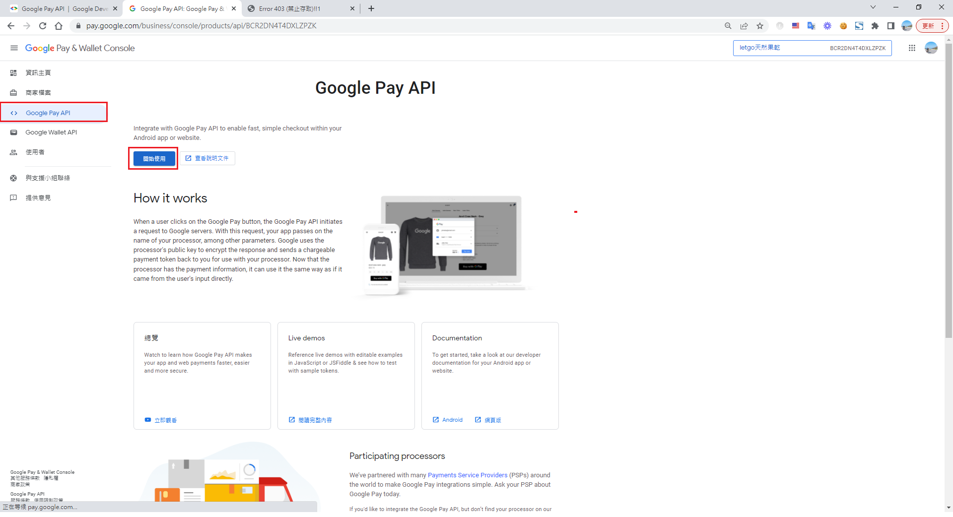The image size is (953, 517).
Task: Open the browser extensions puzzle icon
Action: [875, 26]
